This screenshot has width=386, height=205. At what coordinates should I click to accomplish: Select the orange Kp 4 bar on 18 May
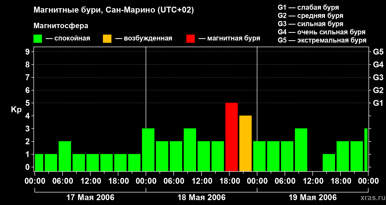[245, 143]
